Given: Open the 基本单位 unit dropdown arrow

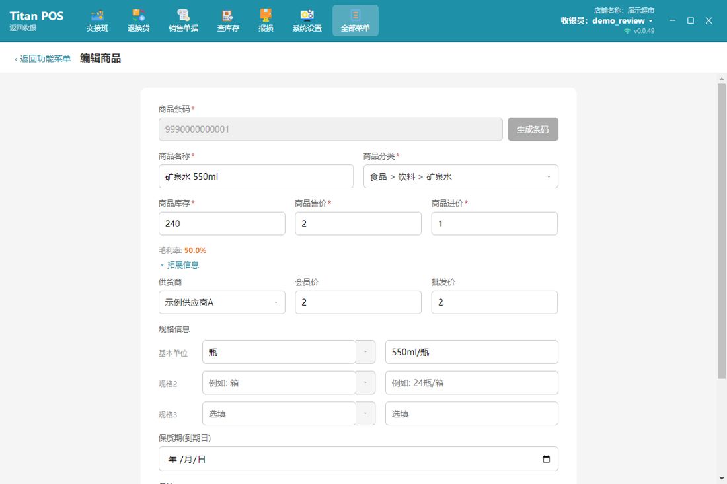Looking at the screenshot, I should 365,352.
